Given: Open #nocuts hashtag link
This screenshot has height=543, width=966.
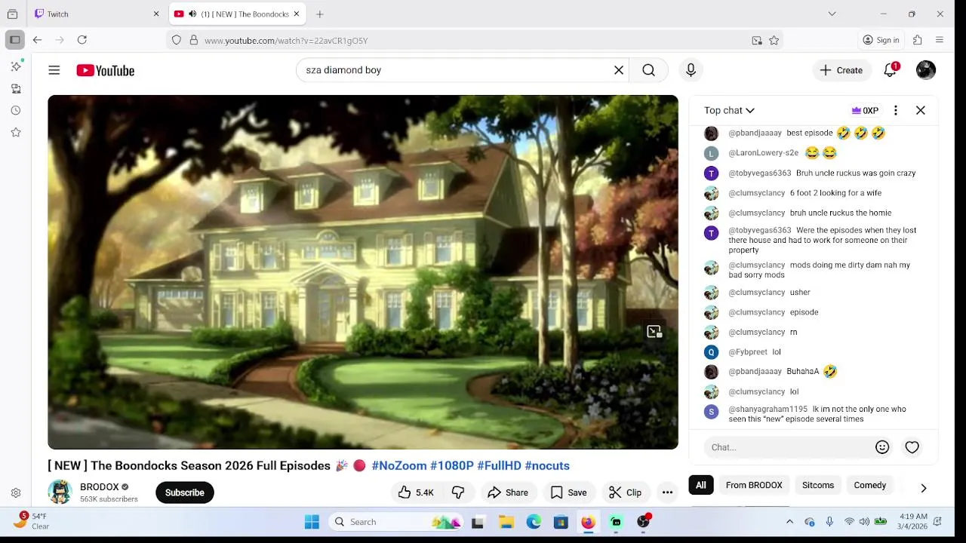Looking at the screenshot, I should click(x=547, y=466).
